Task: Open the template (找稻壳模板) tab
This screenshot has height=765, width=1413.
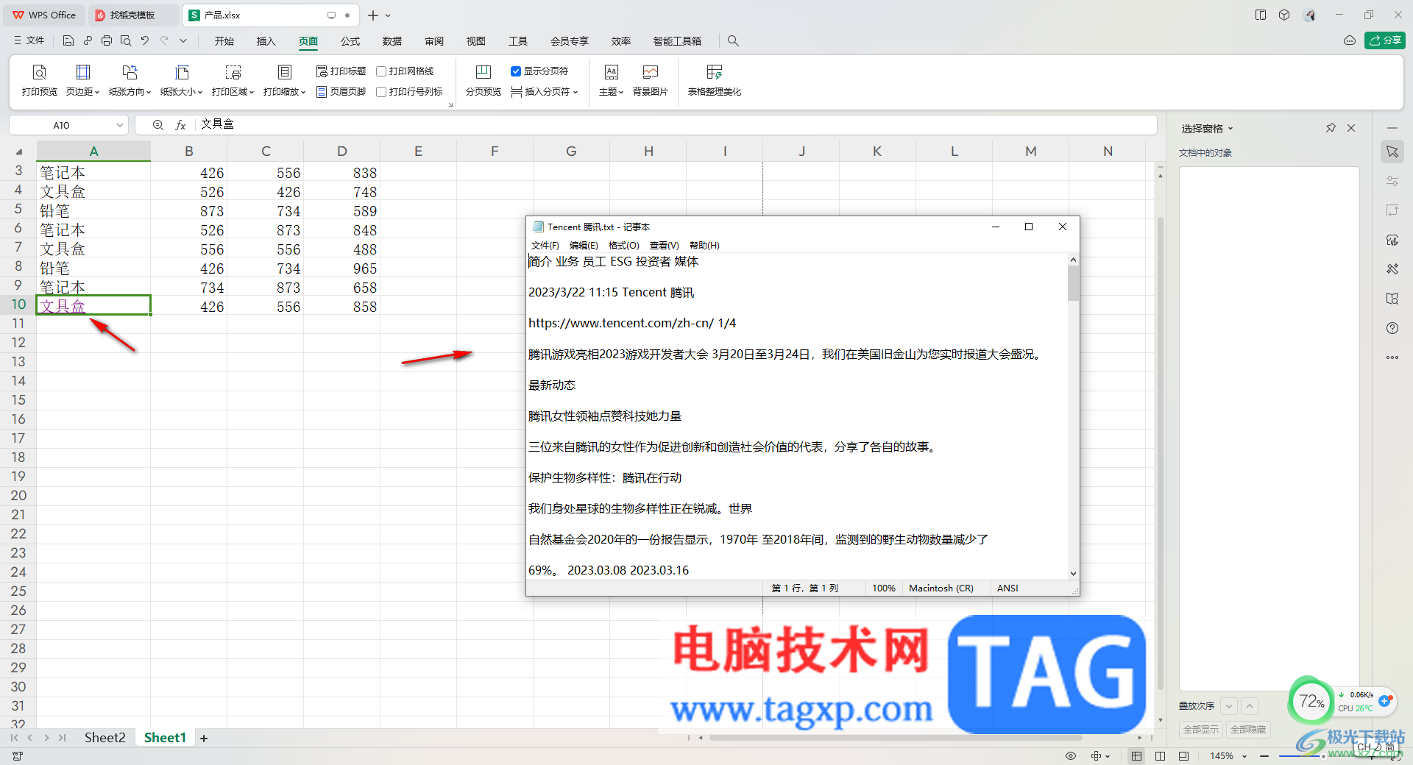Action: point(132,15)
